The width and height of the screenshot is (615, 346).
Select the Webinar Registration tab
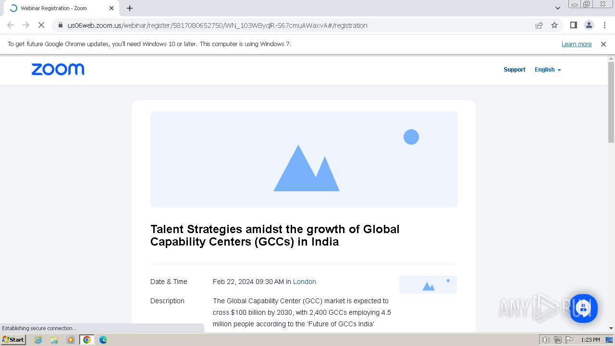tap(61, 8)
